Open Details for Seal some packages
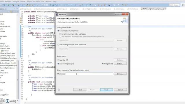This screenshot has height=104, width=185. coord(120,64)
